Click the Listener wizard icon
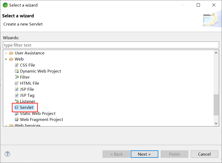Viewport: 222px width, 163px height. point(17,101)
